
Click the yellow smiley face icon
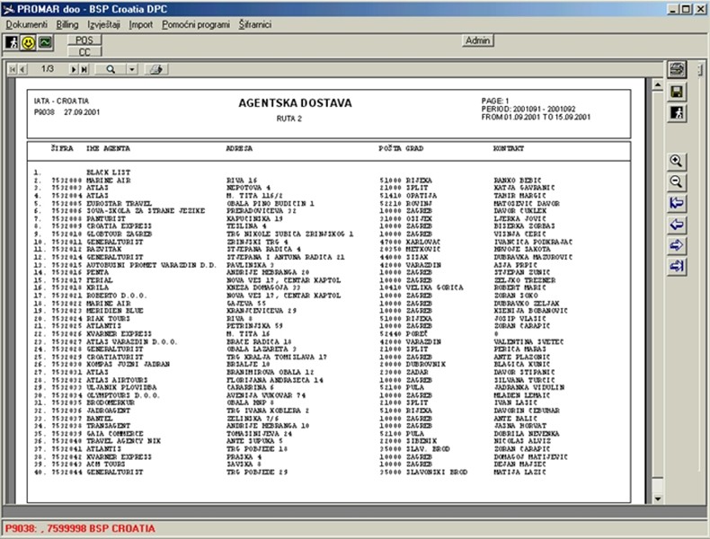[28, 43]
